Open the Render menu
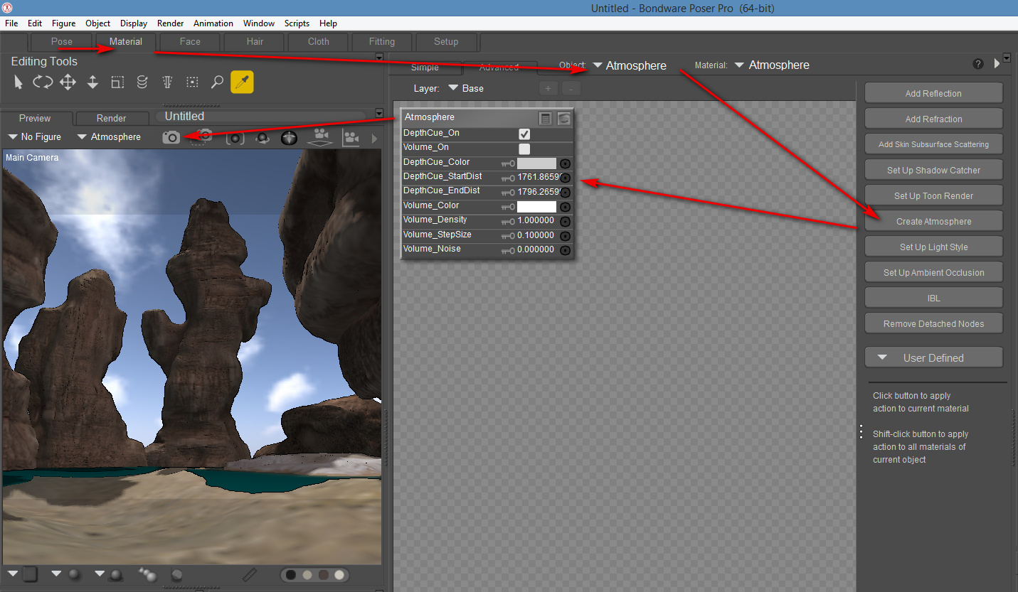The width and height of the screenshot is (1018, 592). (170, 23)
